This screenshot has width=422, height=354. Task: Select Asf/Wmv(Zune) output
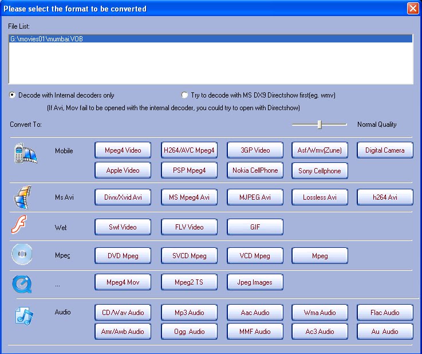(320, 150)
